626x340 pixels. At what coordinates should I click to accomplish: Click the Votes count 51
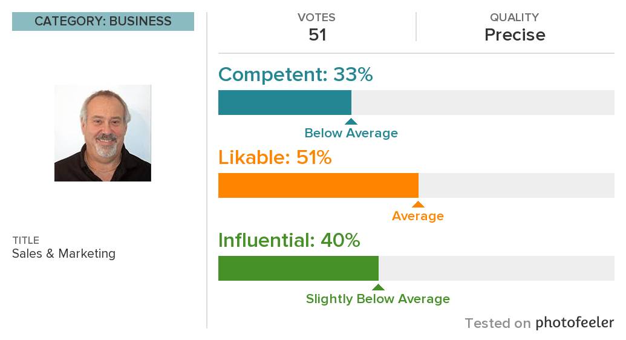click(318, 35)
